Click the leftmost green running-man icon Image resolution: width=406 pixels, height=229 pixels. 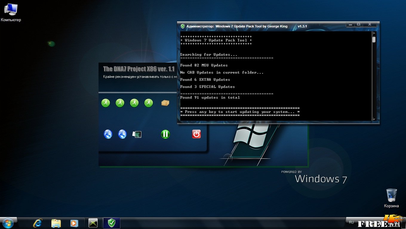tap(106, 103)
